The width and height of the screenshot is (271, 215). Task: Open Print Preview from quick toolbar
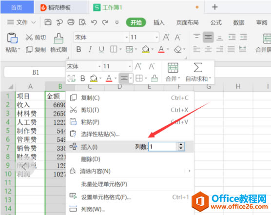click(x=82, y=22)
